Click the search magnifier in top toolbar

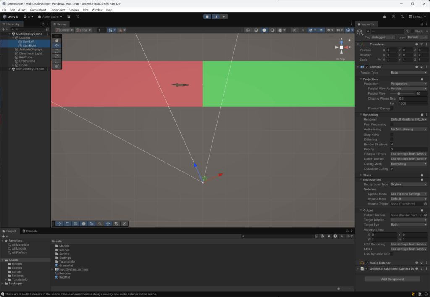tap(402, 17)
